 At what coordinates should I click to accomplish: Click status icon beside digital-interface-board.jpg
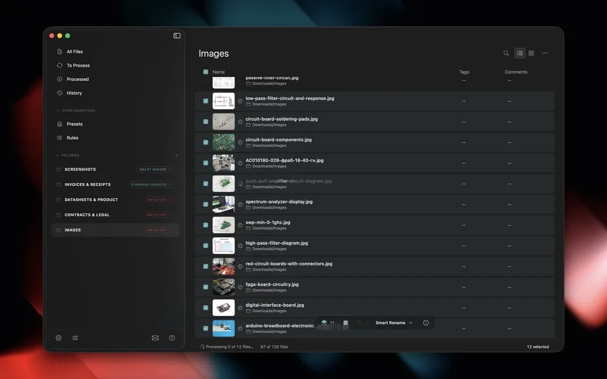240,307
